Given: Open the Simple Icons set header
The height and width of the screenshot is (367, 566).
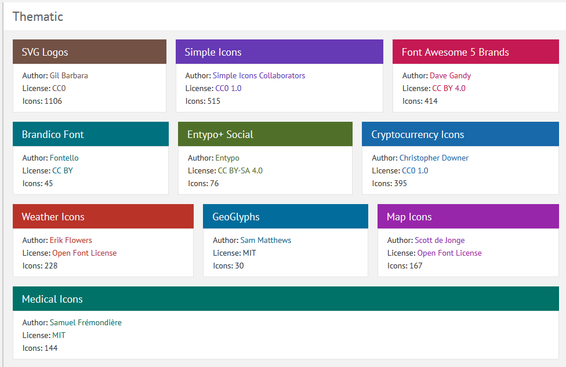Looking at the screenshot, I should click(x=280, y=52).
